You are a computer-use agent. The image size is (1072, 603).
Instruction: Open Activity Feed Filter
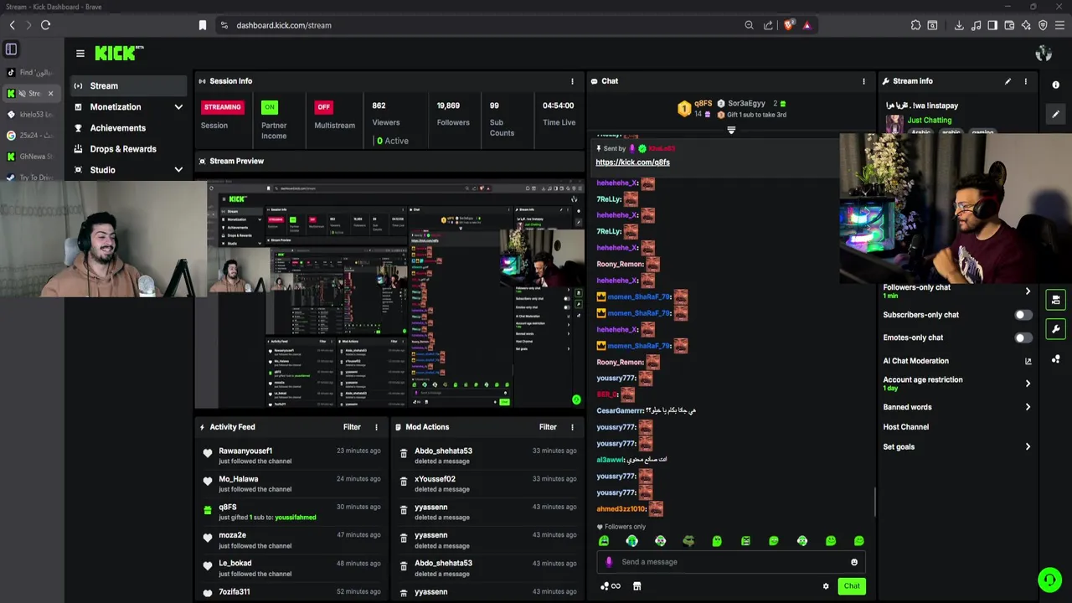click(x=352, y=427)
